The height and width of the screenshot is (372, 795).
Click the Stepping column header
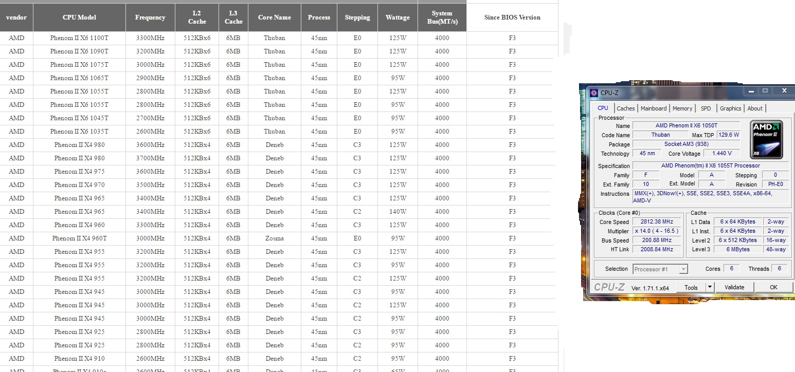click(x=357, y=17)
